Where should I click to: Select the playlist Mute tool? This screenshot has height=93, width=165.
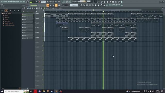[x=32, y=8]
